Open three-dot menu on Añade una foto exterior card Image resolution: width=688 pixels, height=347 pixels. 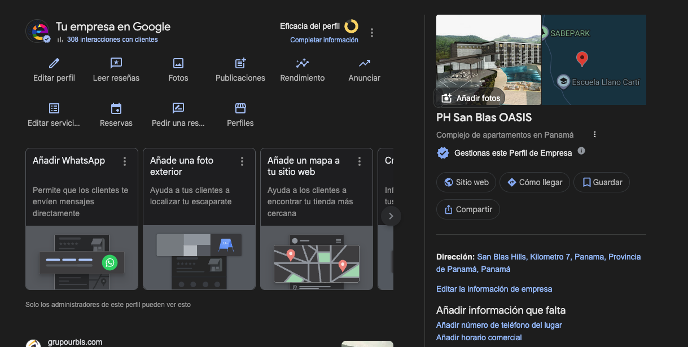tap(242, 161)
